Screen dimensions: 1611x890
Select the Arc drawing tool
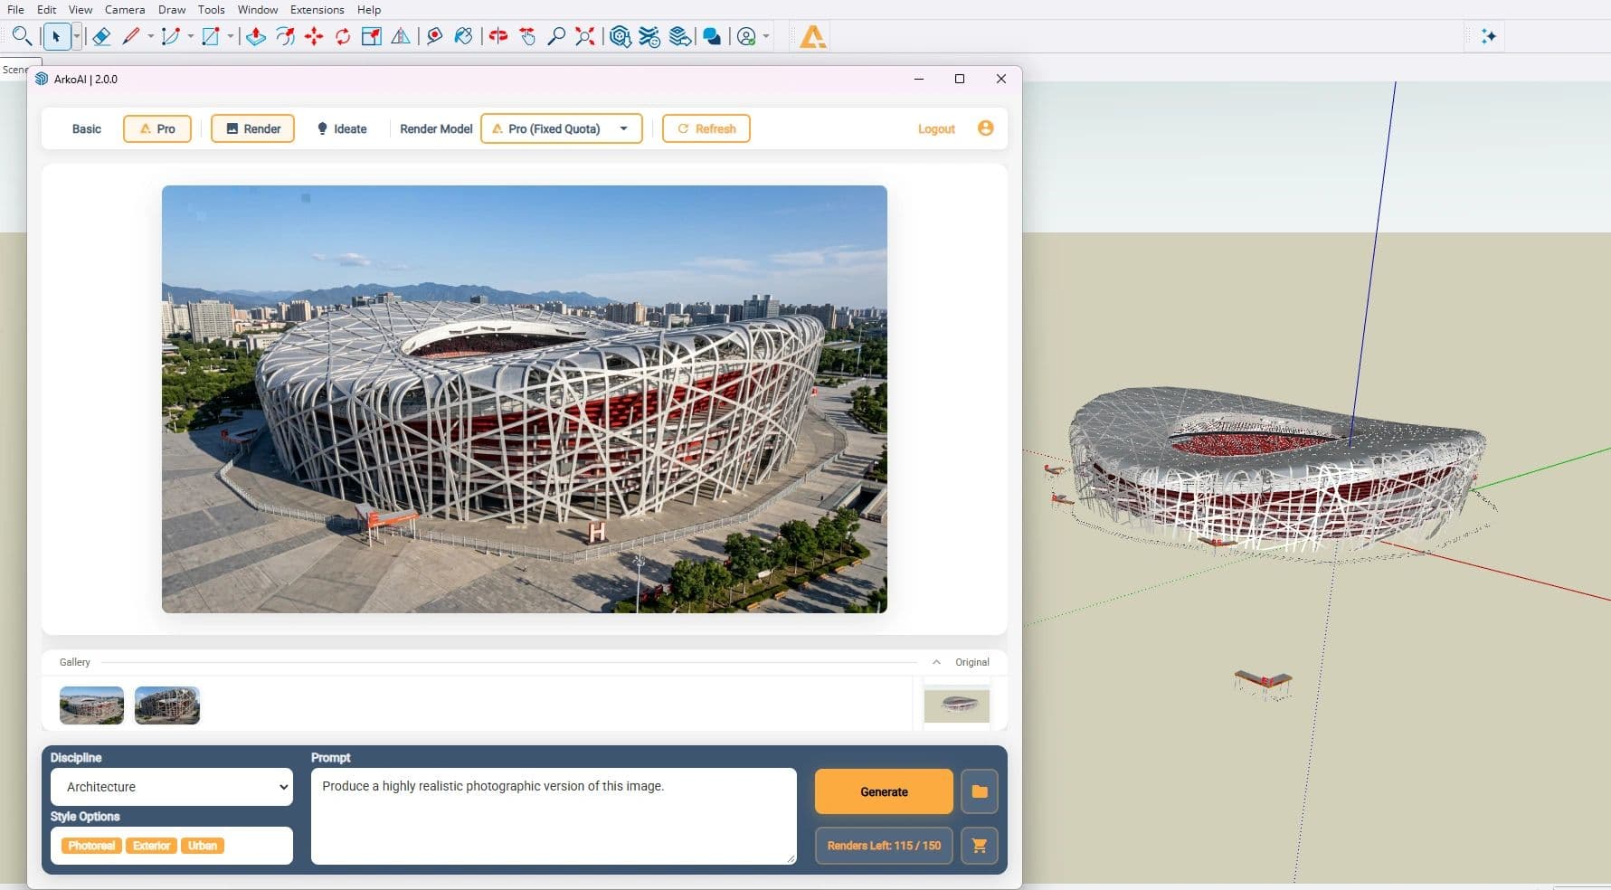(170, 36)
